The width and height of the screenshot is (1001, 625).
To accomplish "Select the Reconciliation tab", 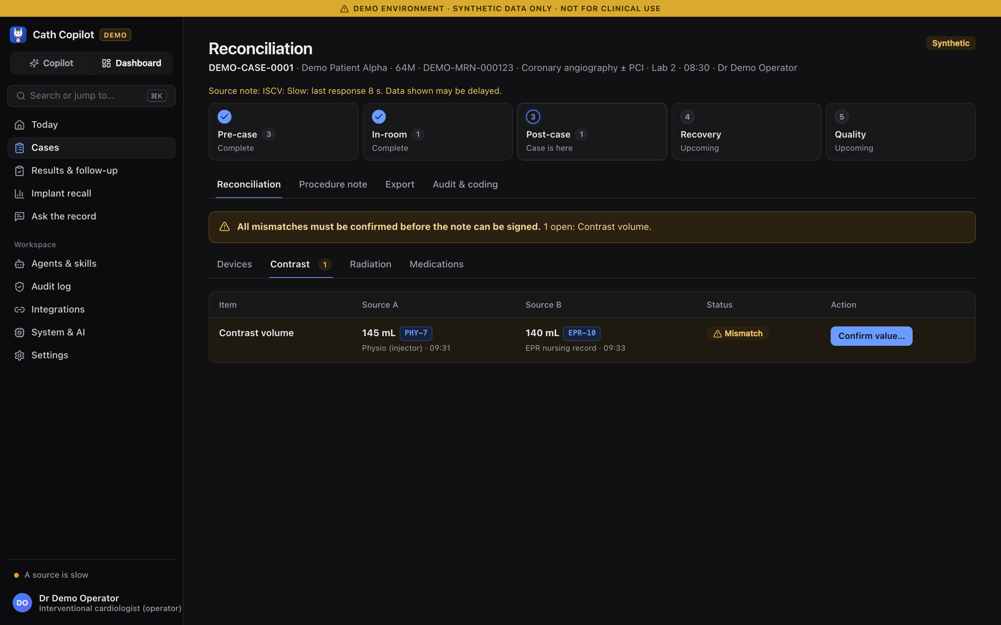I will (249, 184).
